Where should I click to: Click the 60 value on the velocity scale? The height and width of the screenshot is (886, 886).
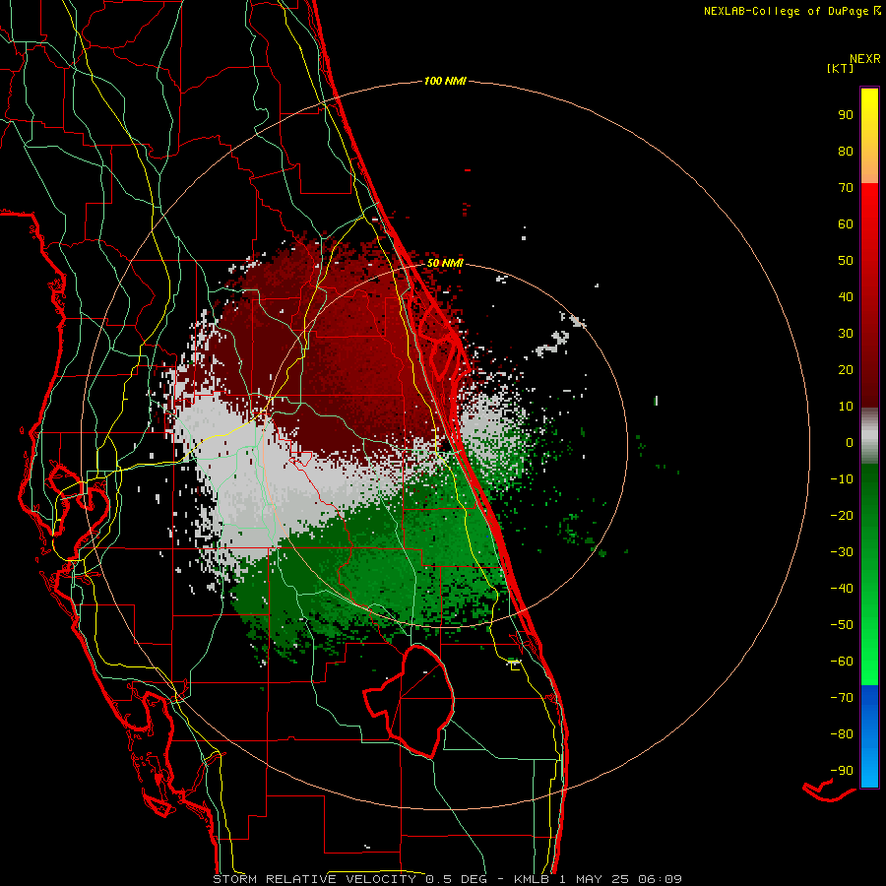coord(846,223)
